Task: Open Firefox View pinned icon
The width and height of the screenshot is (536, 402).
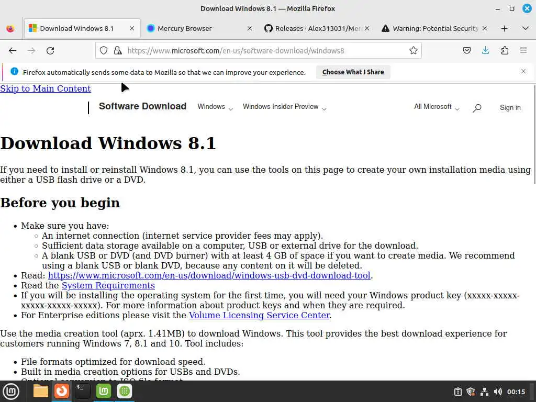Action: (10, 29)
